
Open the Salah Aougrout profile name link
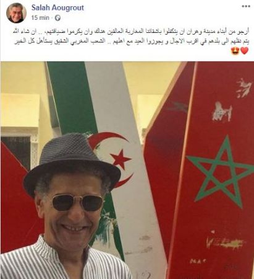(57, 7)
